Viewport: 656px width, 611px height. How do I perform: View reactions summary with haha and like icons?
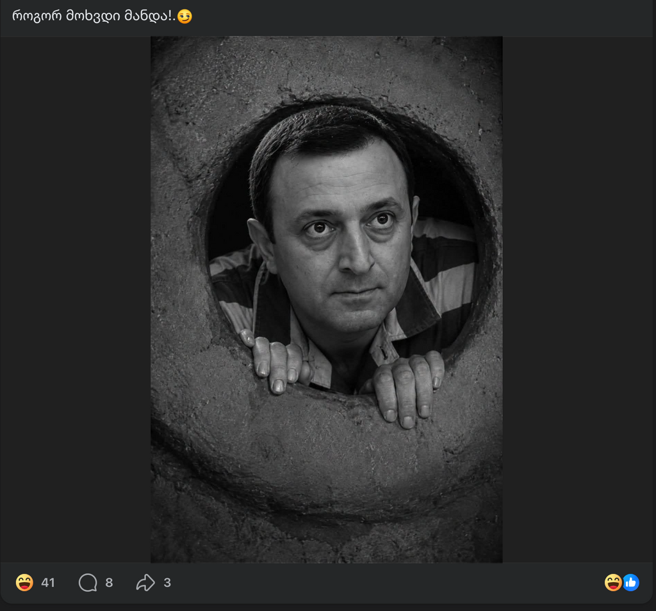(x=621, y=583)
